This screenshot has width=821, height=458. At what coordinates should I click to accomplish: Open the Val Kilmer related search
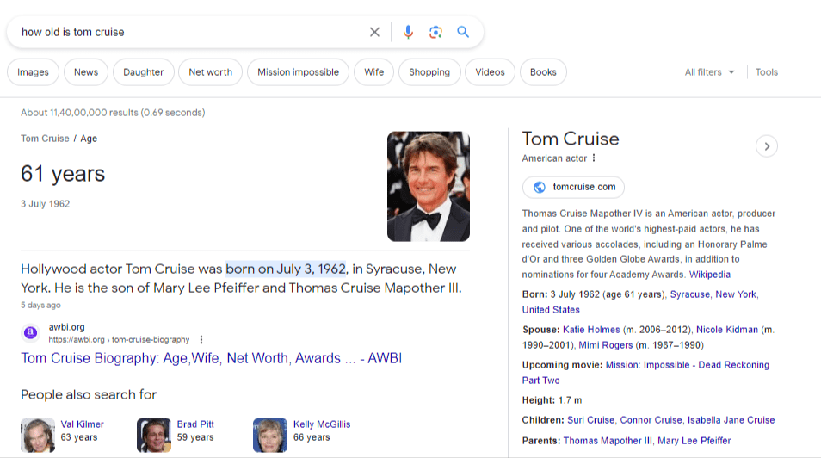(83, 424)
